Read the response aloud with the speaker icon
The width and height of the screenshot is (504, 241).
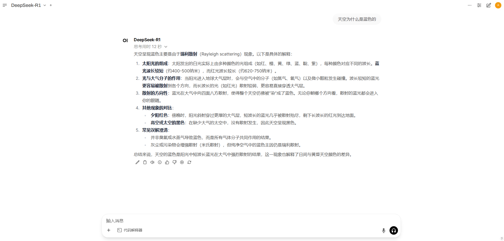152,162
